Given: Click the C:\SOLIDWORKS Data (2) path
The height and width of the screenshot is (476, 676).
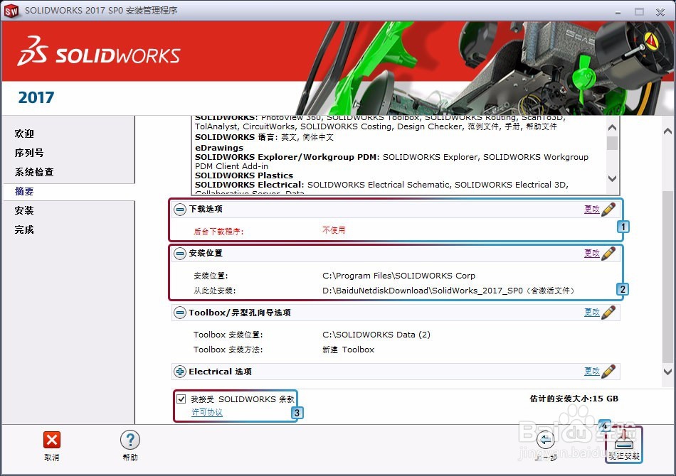Looking at the screenshot, I should tap(376, 335).
